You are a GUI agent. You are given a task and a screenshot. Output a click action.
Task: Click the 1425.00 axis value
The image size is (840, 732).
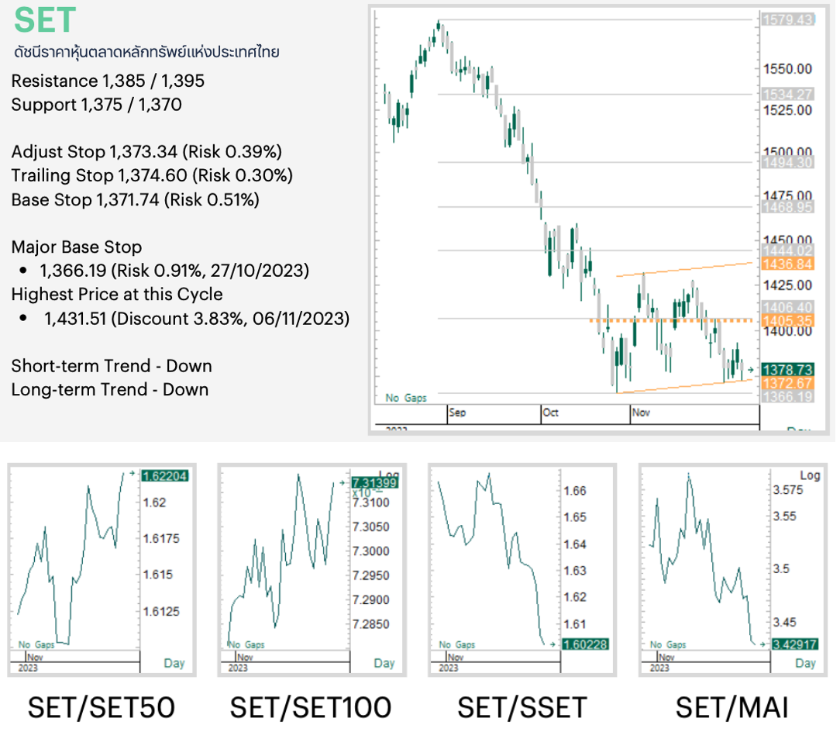[x=787, y=285]
